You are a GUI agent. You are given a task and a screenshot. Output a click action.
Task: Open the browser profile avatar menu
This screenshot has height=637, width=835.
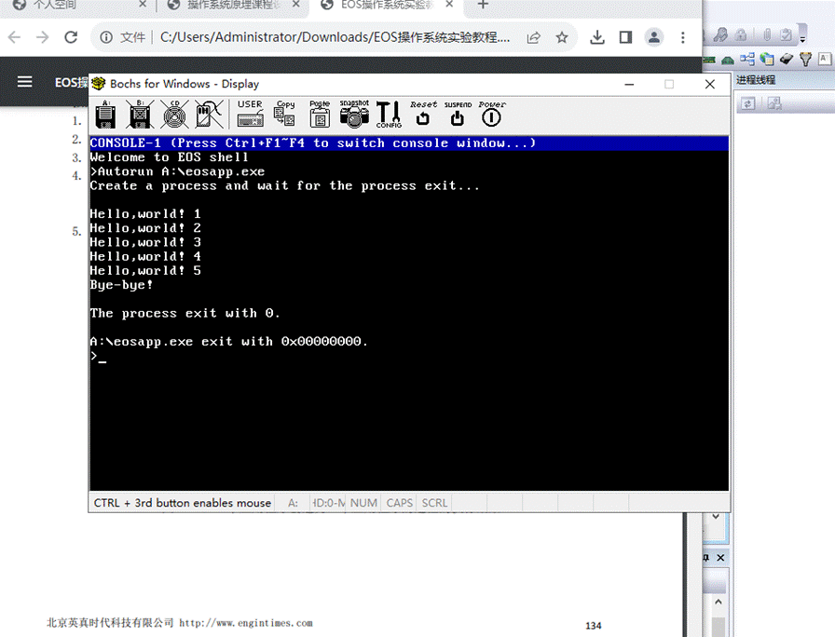coord(654,37)
